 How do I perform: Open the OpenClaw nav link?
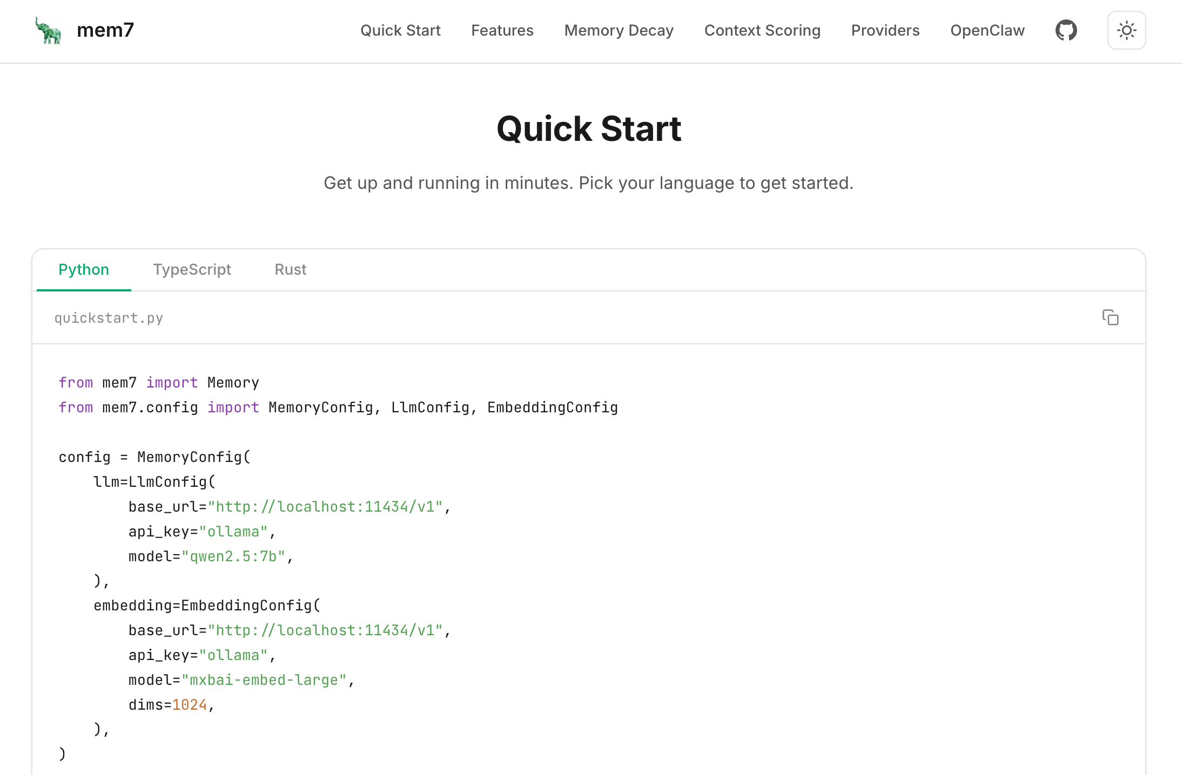click(x=987, y=30)
